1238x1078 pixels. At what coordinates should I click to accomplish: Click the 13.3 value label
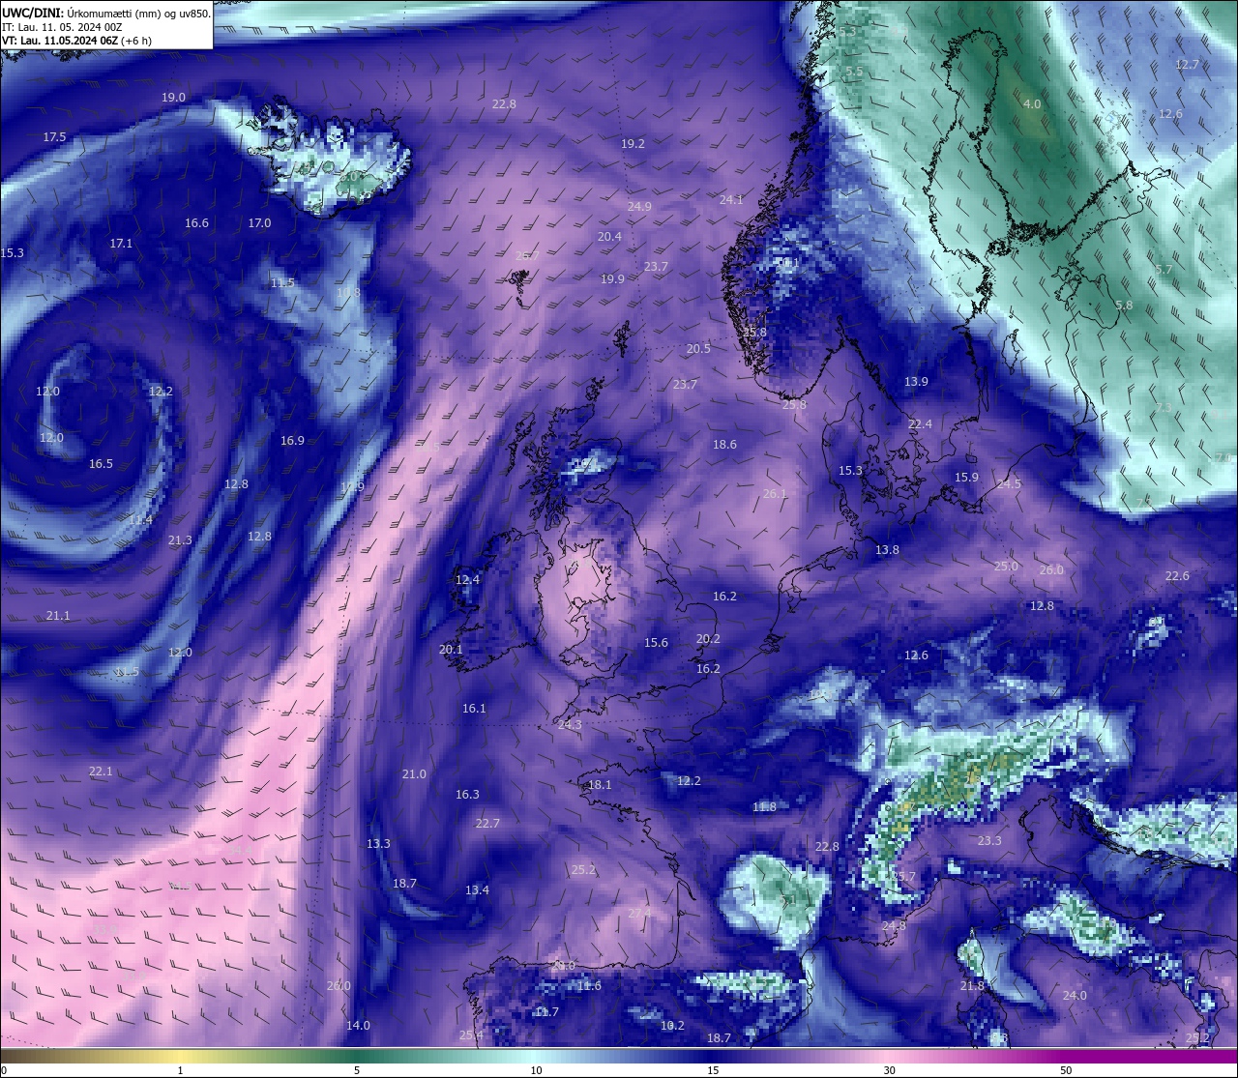tap(378, 844)
